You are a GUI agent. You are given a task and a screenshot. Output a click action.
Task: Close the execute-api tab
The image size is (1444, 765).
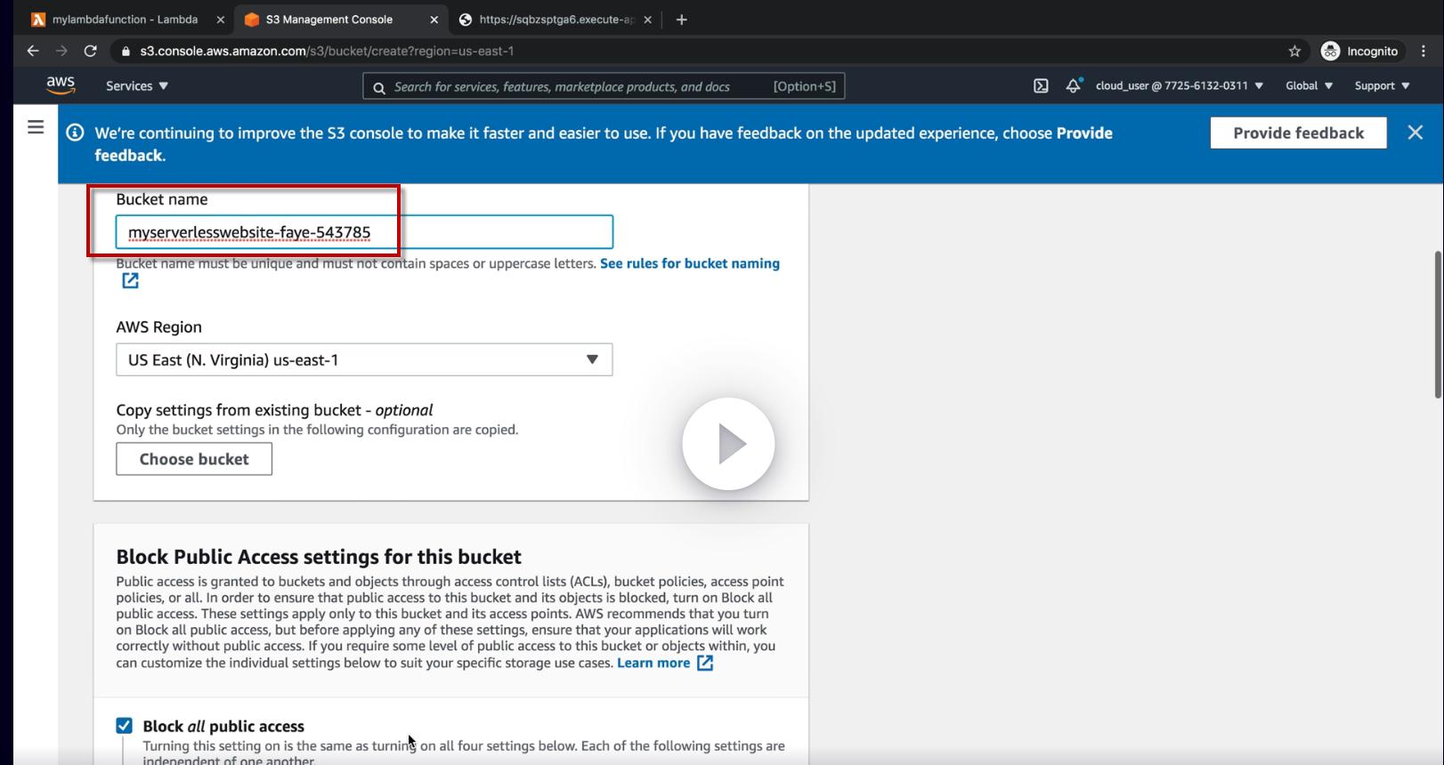(647, 20)
